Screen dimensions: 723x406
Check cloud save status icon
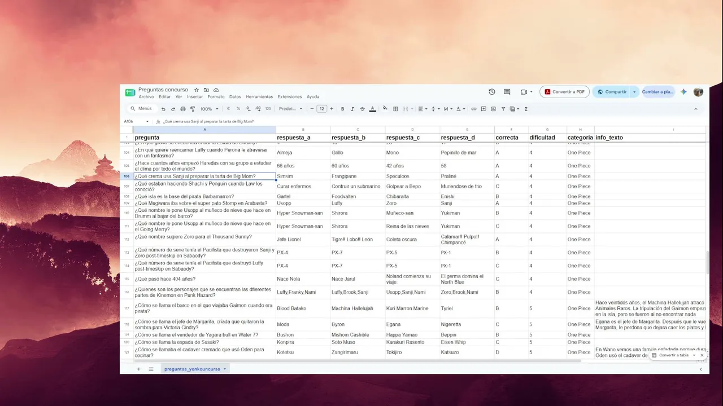click(216, 90)
